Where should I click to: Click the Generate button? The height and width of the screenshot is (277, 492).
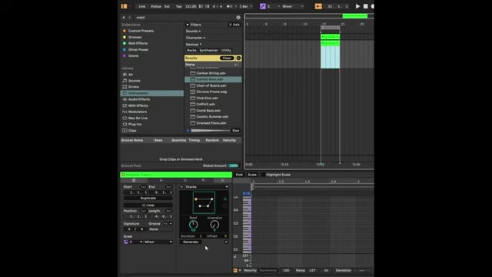pos(190,242)
